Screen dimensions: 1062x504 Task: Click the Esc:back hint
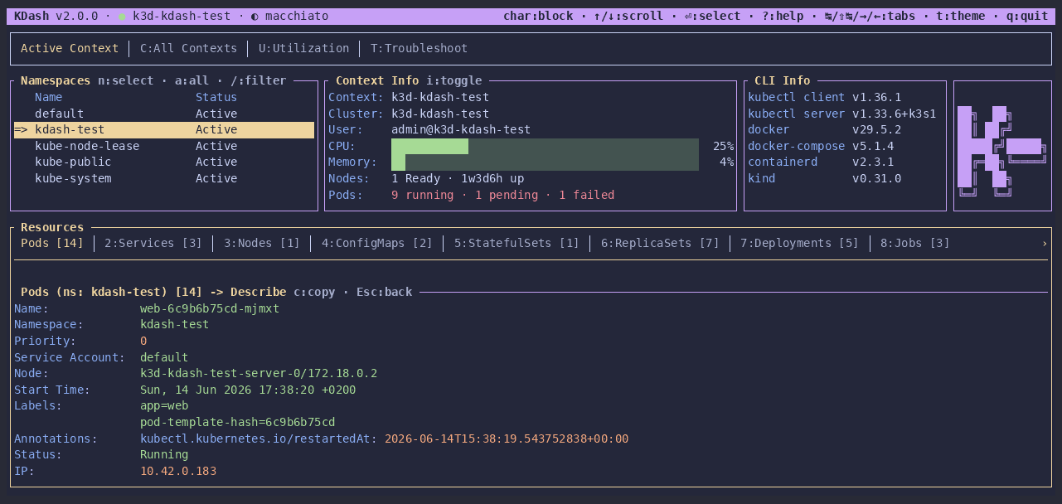coord(384,292)
